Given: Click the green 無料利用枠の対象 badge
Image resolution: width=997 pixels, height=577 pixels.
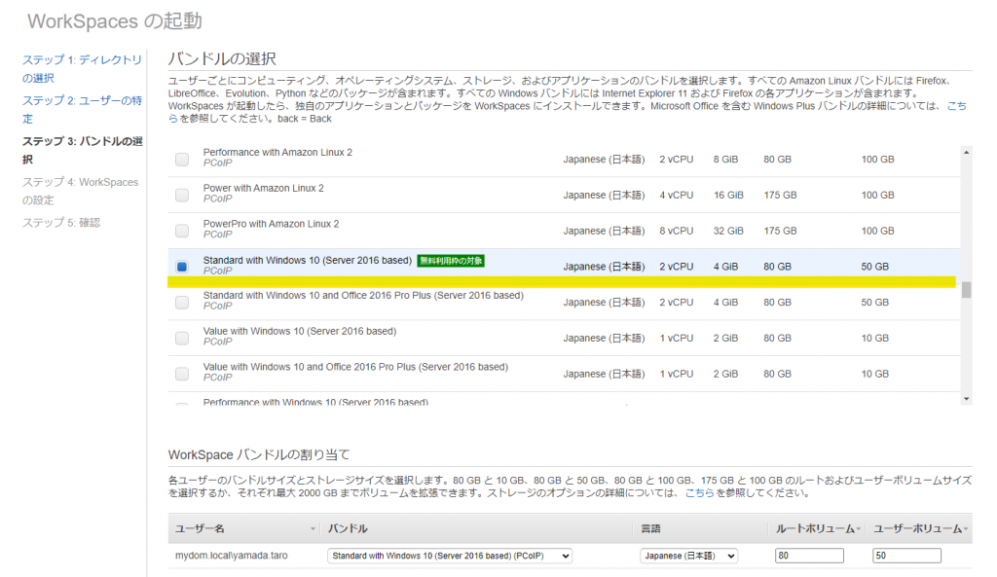Looking at the screenshot, I should [451, 261].
